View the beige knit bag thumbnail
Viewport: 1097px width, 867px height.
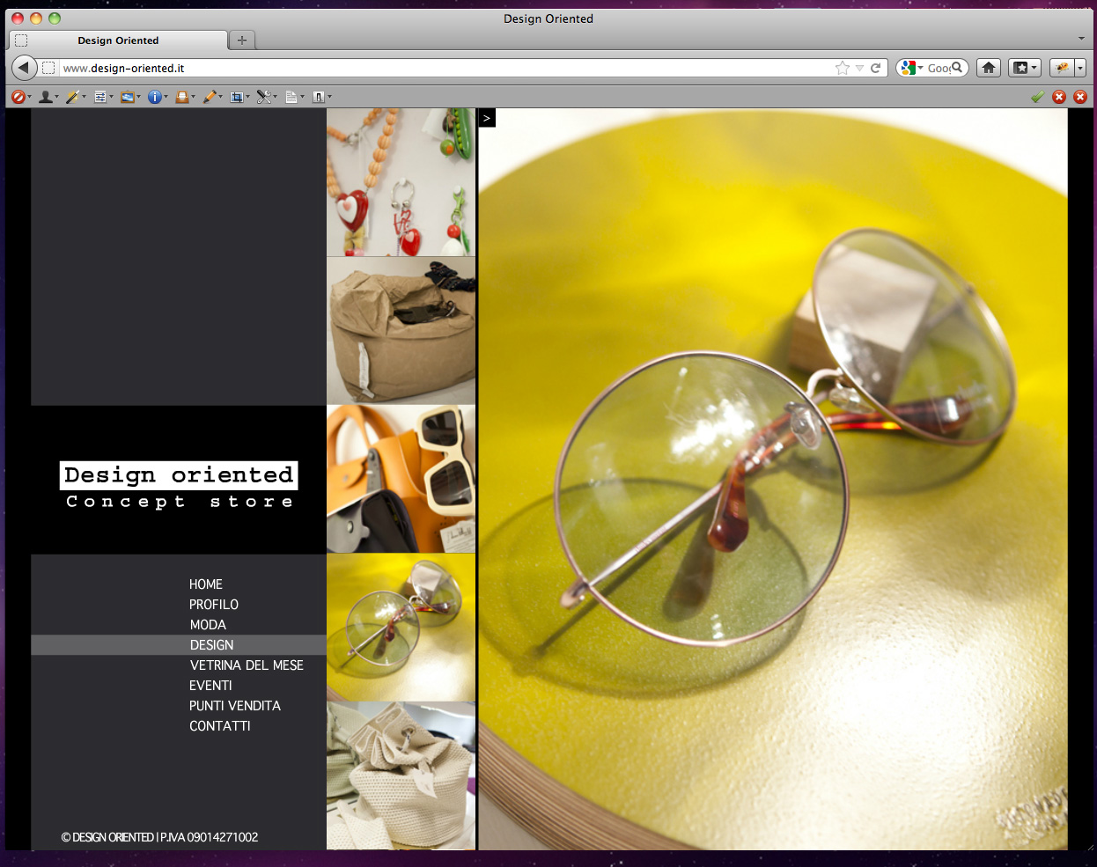(401, 775)
